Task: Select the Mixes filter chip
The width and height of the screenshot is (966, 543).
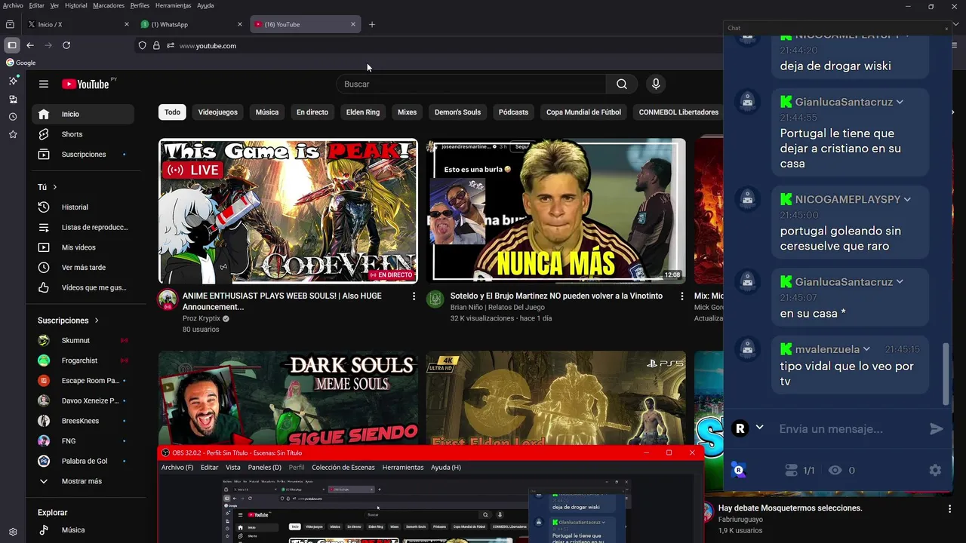Action: tap(408, 112)
